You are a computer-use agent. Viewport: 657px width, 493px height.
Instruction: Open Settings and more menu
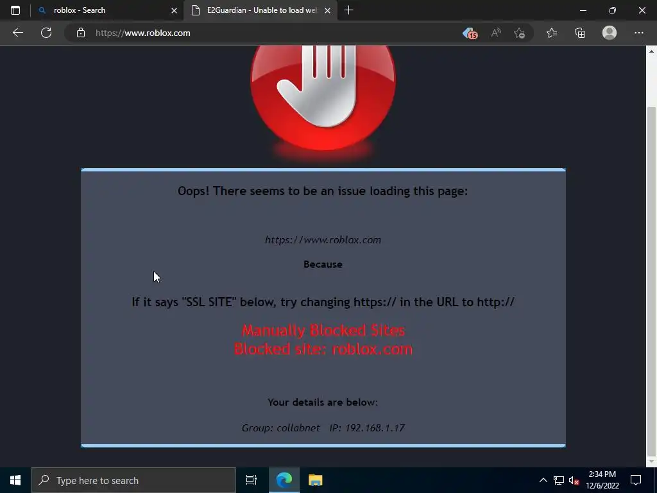638,33
